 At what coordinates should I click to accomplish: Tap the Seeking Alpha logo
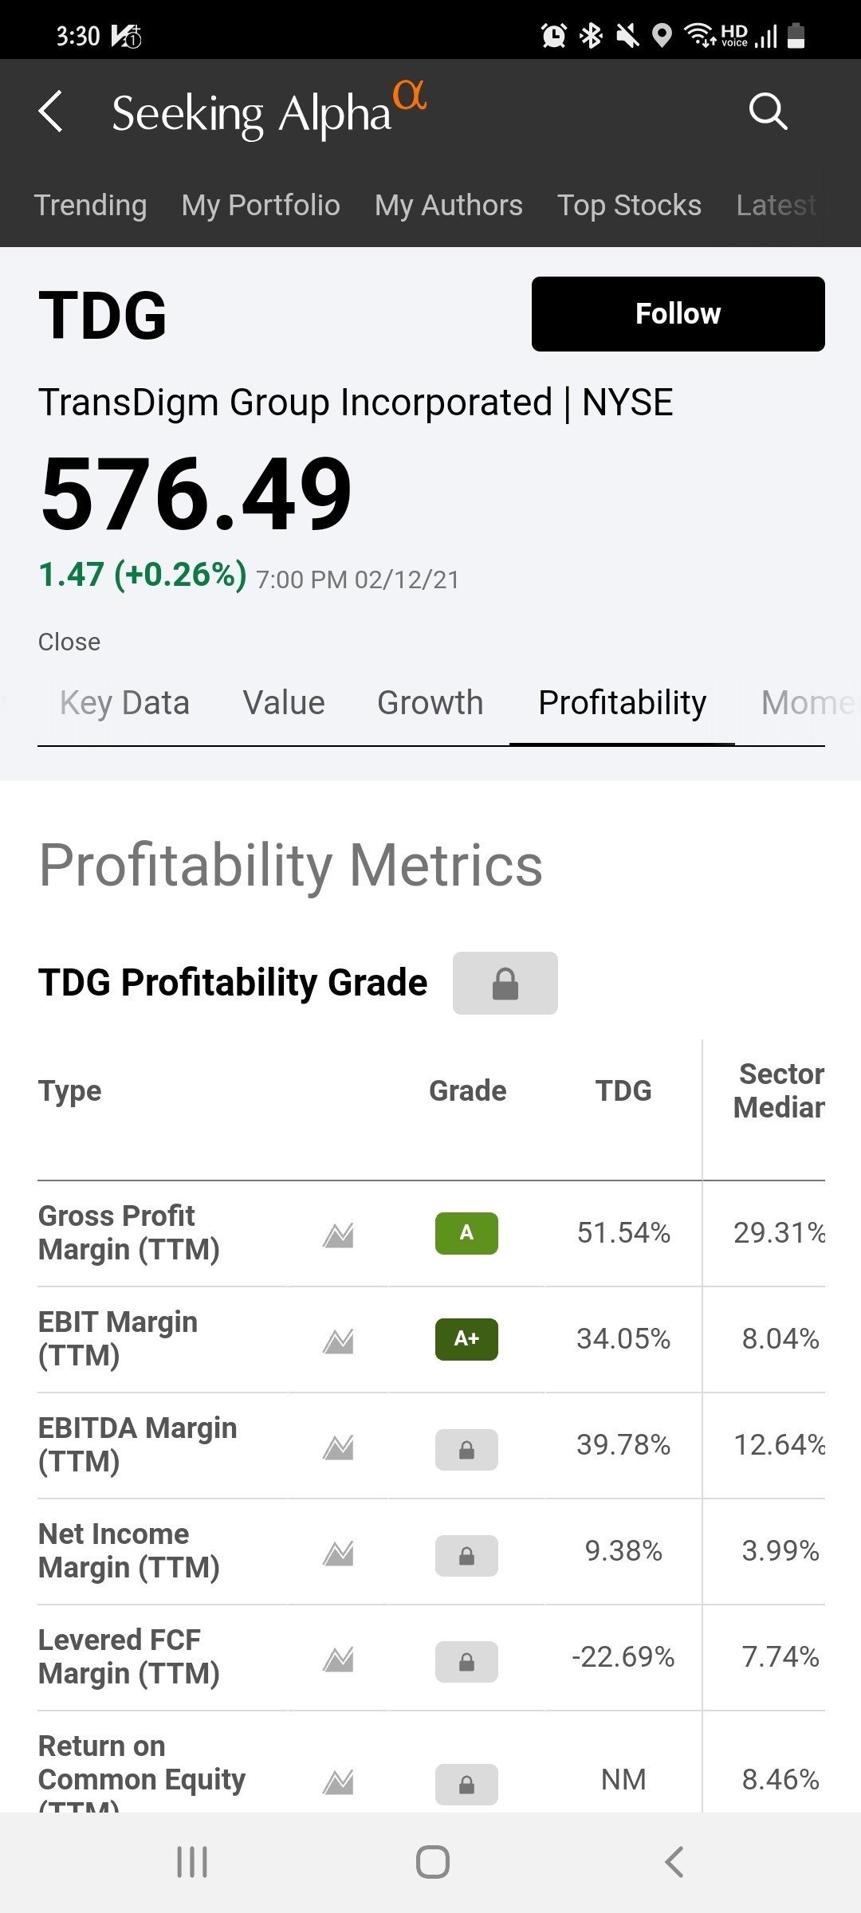pos(269,112)
